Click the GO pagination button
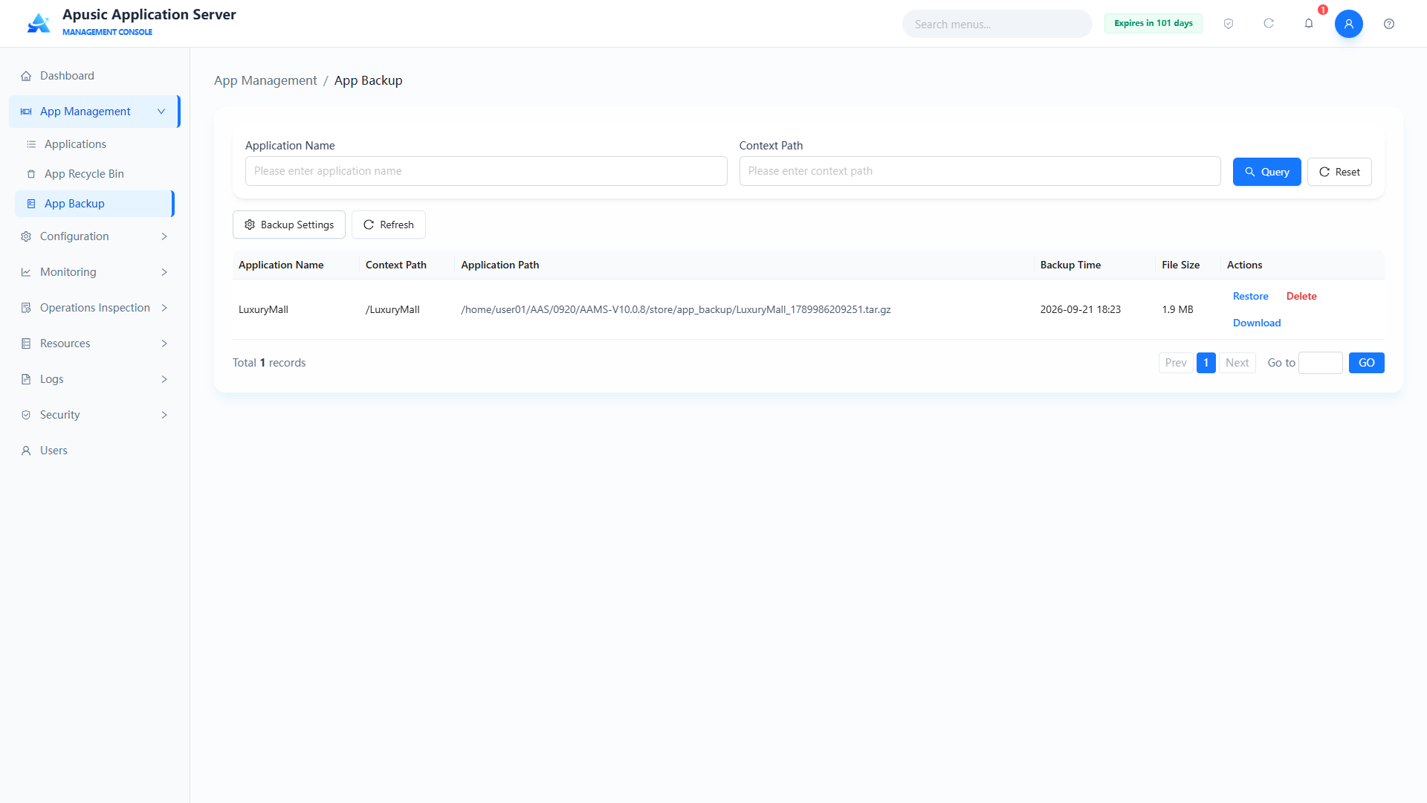Image resolution: width=1427 pixels, height=803 pixels. click(1367, 363)
